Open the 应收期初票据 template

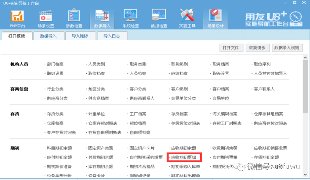(x=183, y=158)
